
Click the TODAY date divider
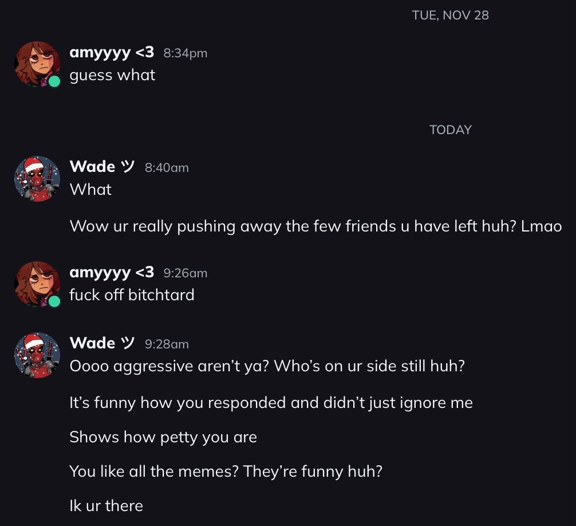pos(450,130)
